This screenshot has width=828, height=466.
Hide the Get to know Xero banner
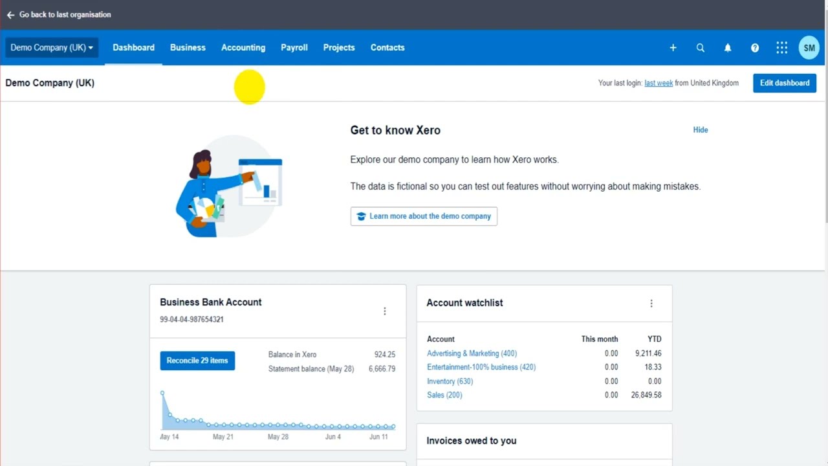pyautogui.click(x=701, y=130)
